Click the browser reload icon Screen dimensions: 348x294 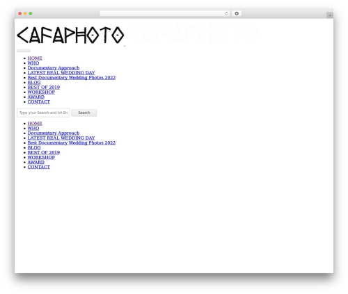point(226,14)
